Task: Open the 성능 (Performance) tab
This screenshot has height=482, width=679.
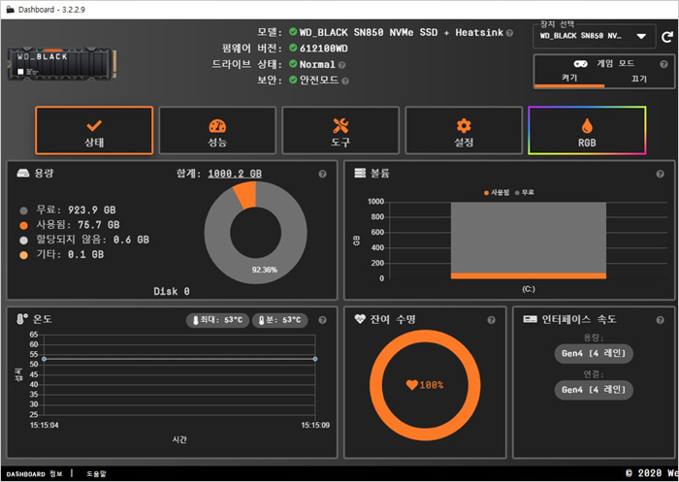Action: pos(217,130)
